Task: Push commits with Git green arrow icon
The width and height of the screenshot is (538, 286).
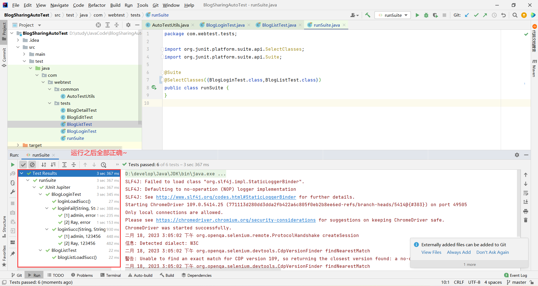Action: tap(485, 15)
